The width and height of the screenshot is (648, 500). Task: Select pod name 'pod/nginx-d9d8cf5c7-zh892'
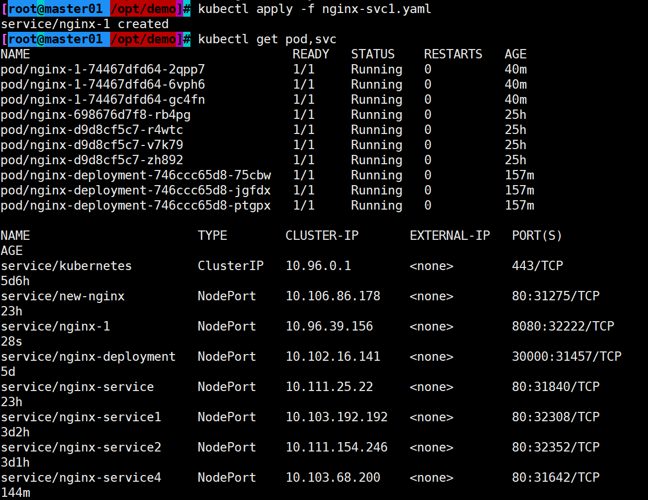[92, 160]
